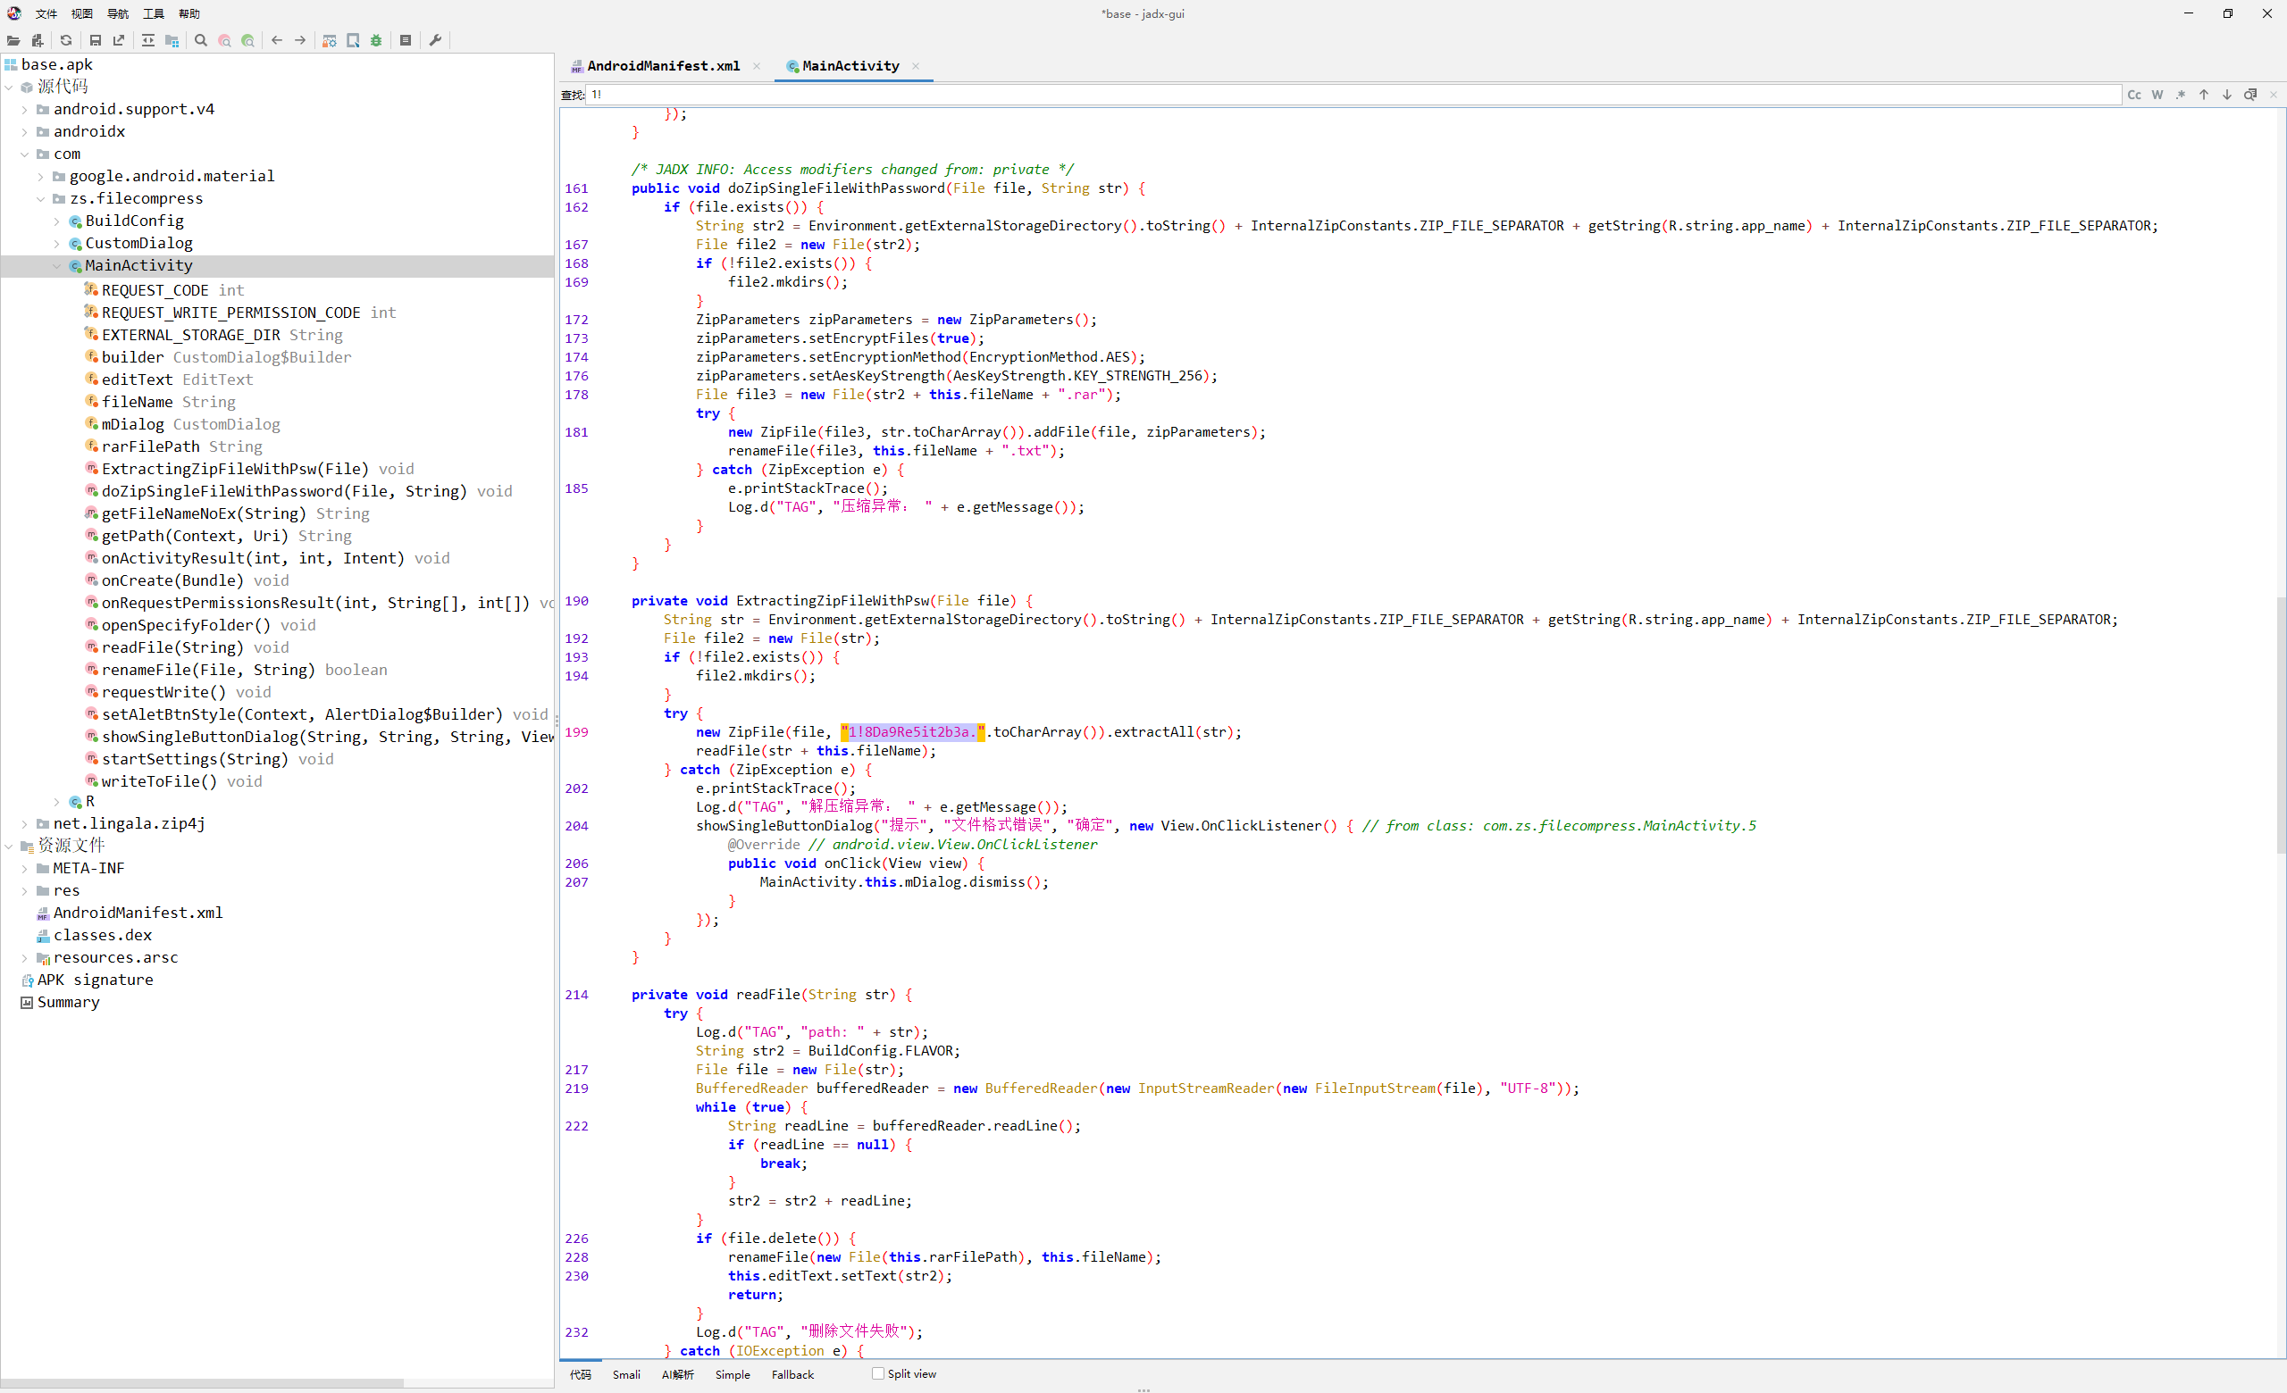Open the 导航 menu
Viewport: 2287px width, 1393px height.
118,14
